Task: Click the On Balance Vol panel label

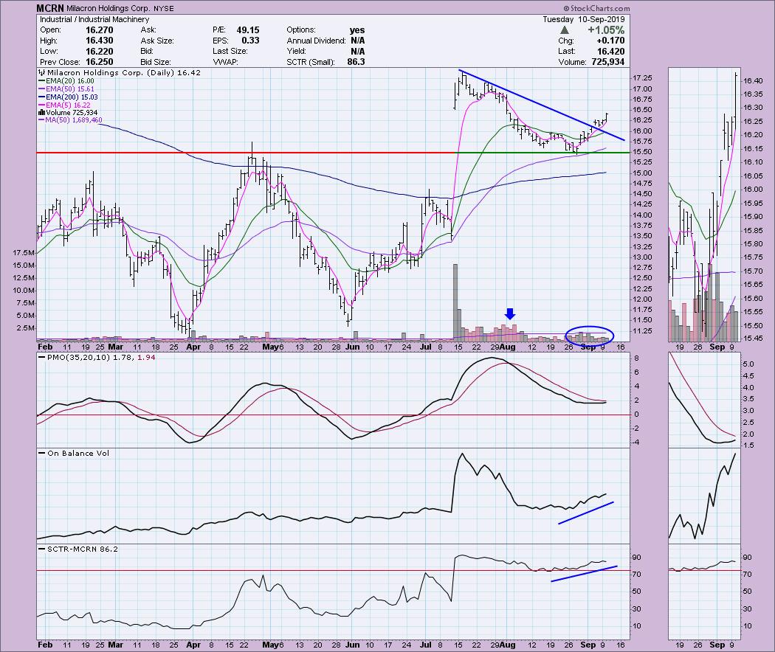Action: (x=73, y=453)
